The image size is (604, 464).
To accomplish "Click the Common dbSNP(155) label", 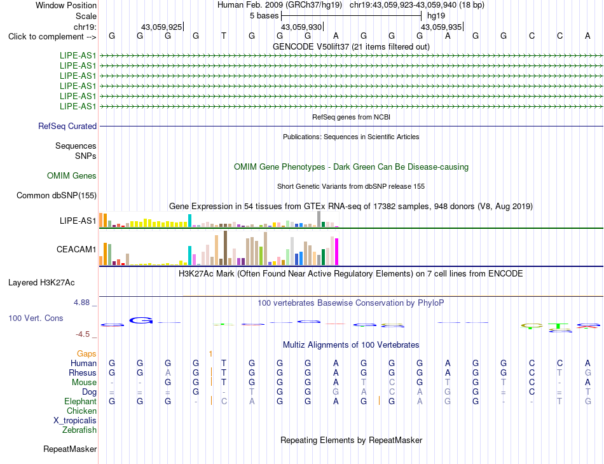I will (56, 195).
